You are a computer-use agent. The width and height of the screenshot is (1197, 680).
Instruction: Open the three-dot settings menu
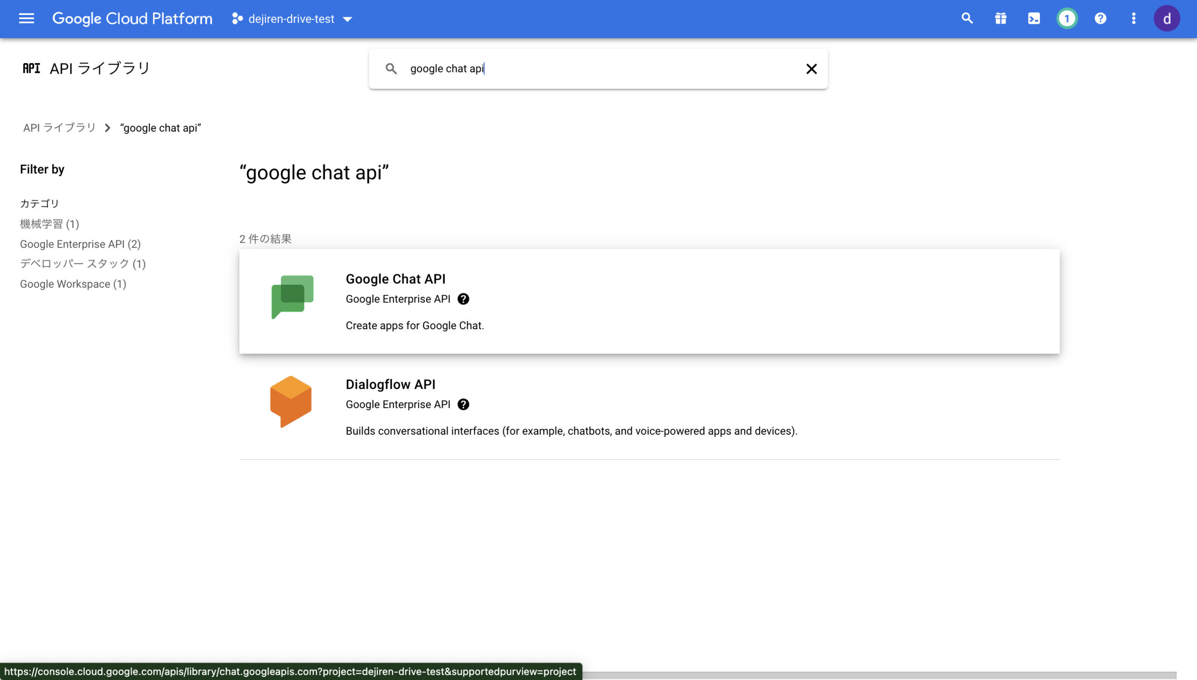tap(1133, 19)
